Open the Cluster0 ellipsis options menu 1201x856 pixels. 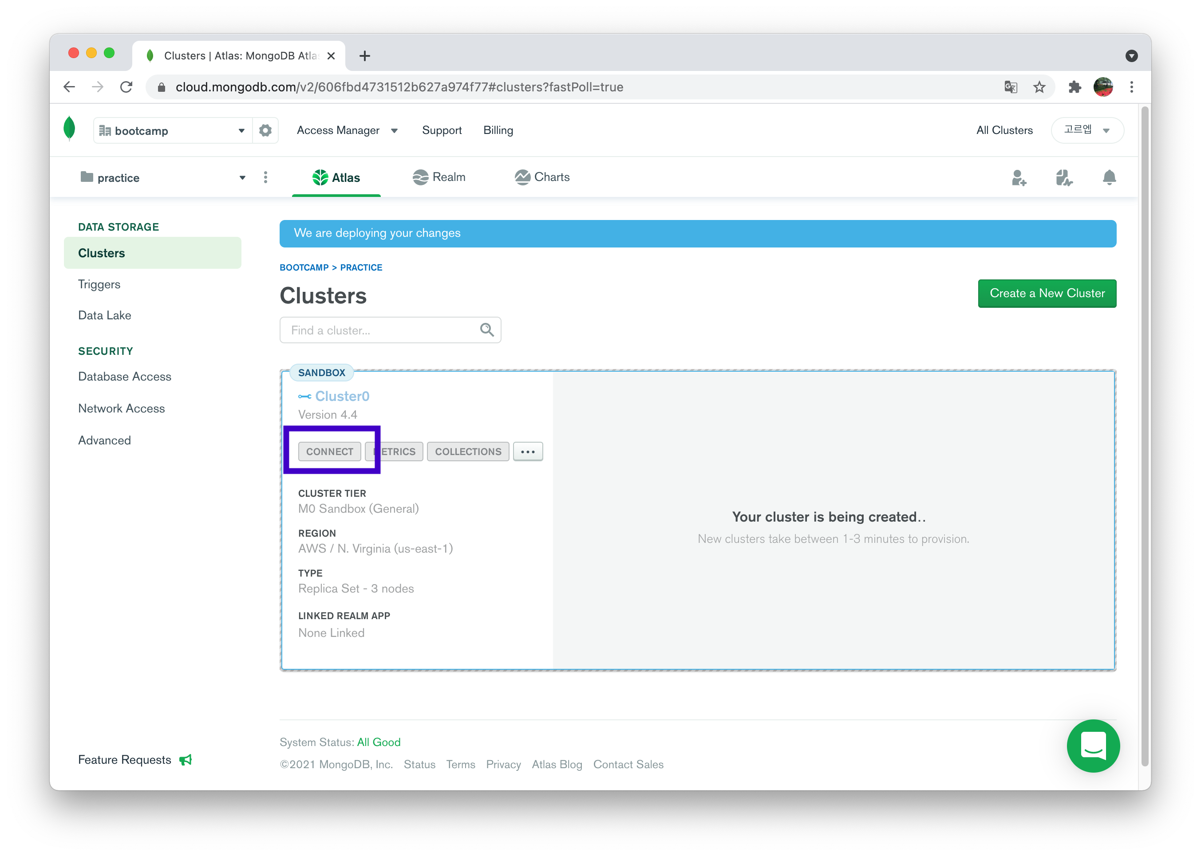(527, 452)
